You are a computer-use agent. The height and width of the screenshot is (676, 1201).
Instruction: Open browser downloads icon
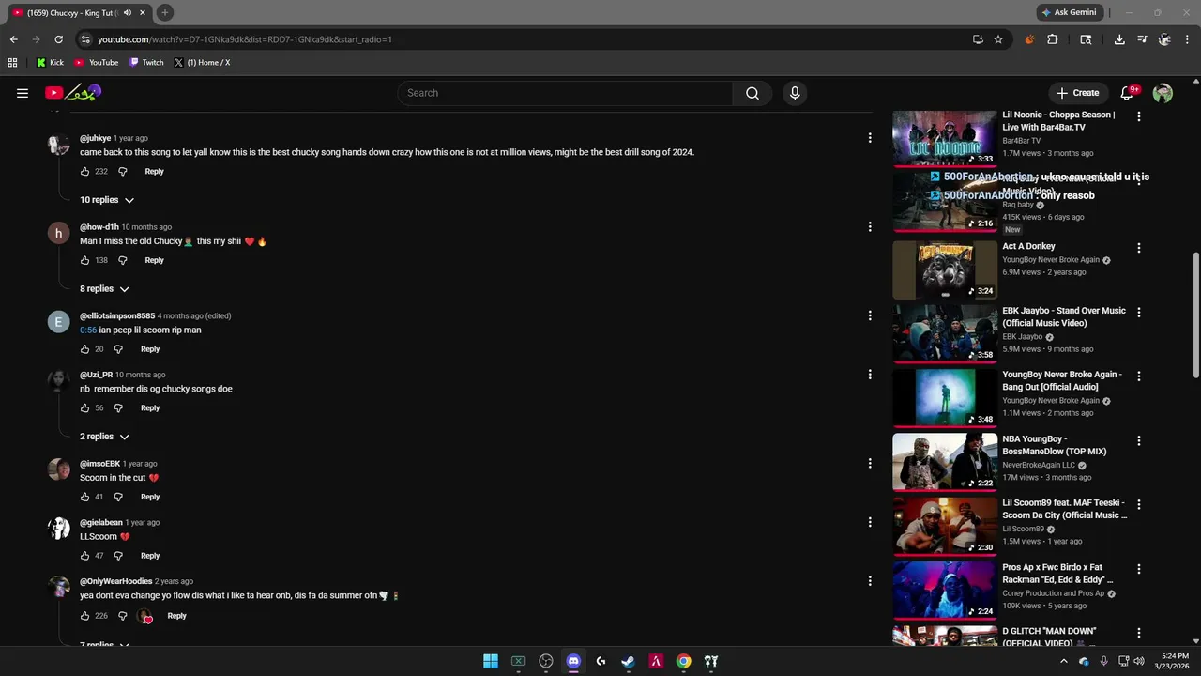[x=1119, y=39]
